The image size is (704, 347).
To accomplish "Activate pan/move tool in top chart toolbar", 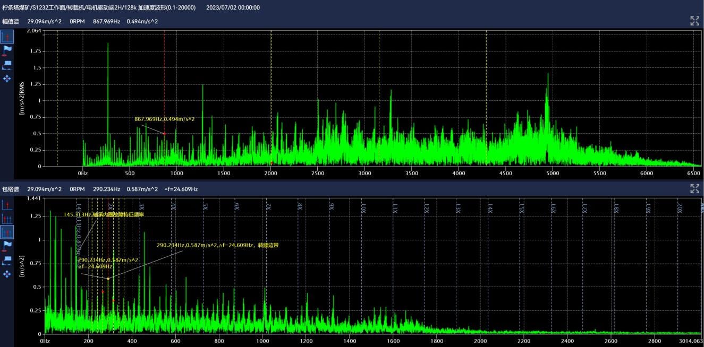I will pyautogui.click(x=7, y=79).
